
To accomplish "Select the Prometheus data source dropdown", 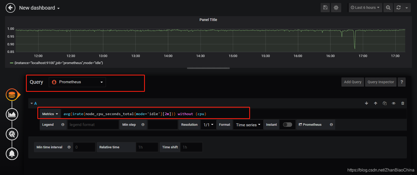I will click(x=77, y=82).
